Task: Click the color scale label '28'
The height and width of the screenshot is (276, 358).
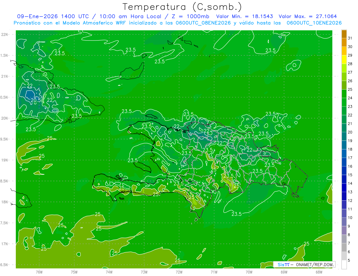Action: 350,64
